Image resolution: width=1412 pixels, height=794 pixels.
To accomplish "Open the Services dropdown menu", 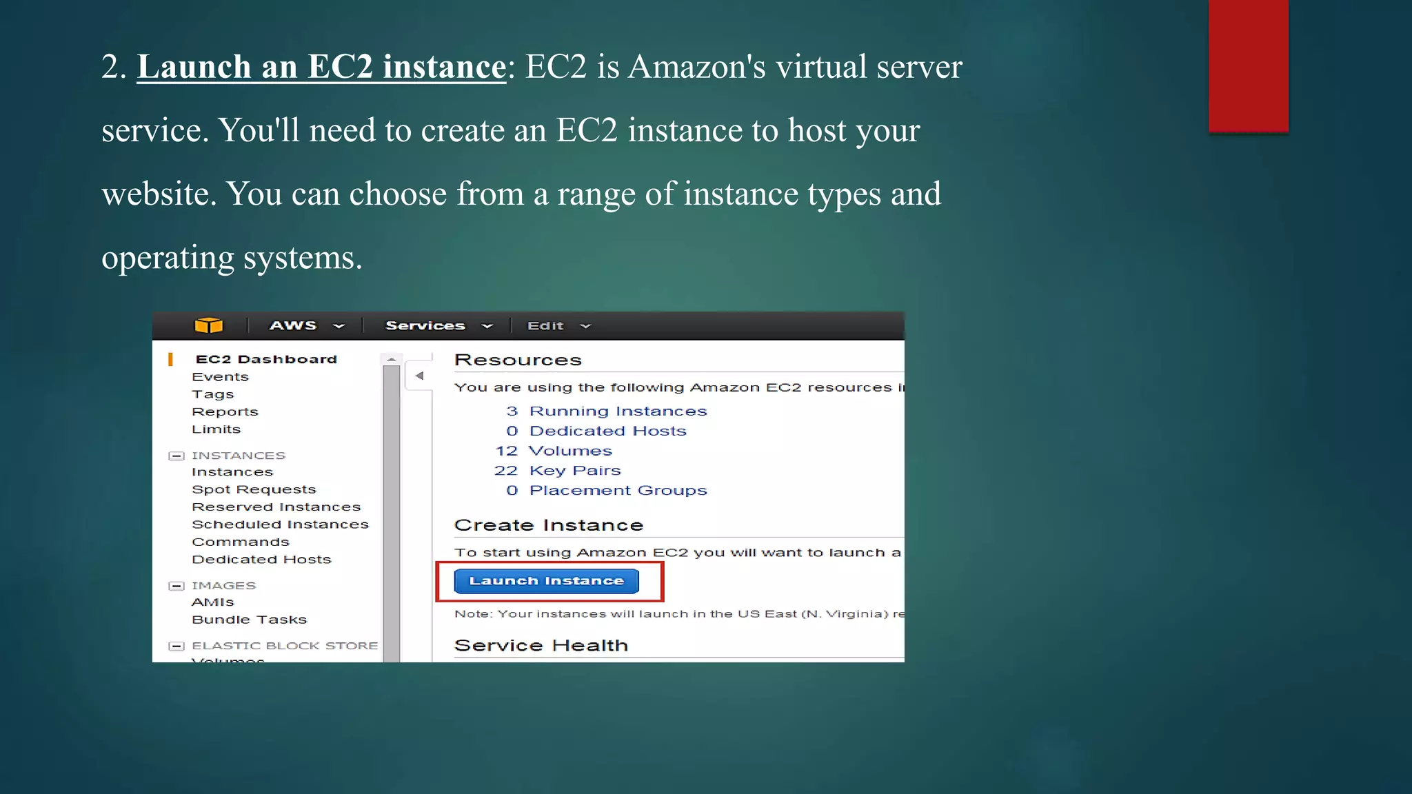I will coord(438,325).
